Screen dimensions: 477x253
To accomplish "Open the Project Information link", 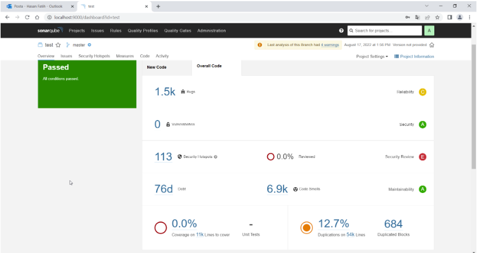I will [414, 57].
